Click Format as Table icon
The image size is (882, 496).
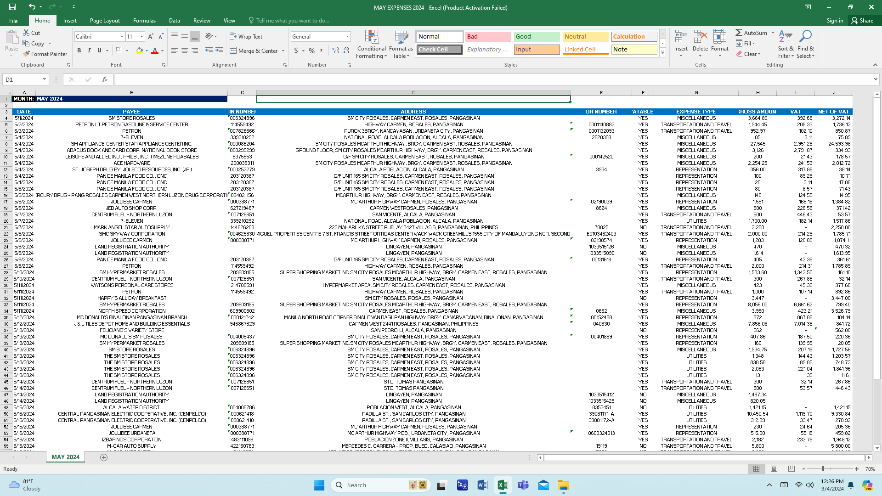(x=401, y=44)
